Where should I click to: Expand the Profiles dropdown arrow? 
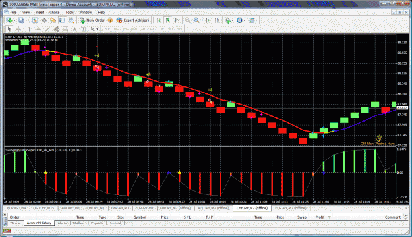click(26, 20)
